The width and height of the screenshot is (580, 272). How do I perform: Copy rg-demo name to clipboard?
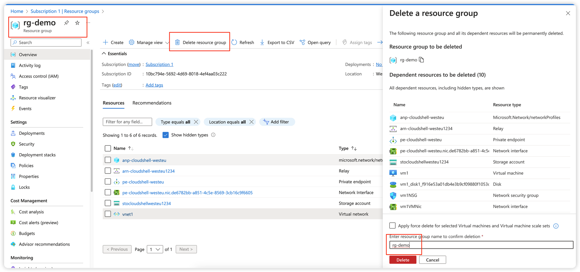[422, 60]
